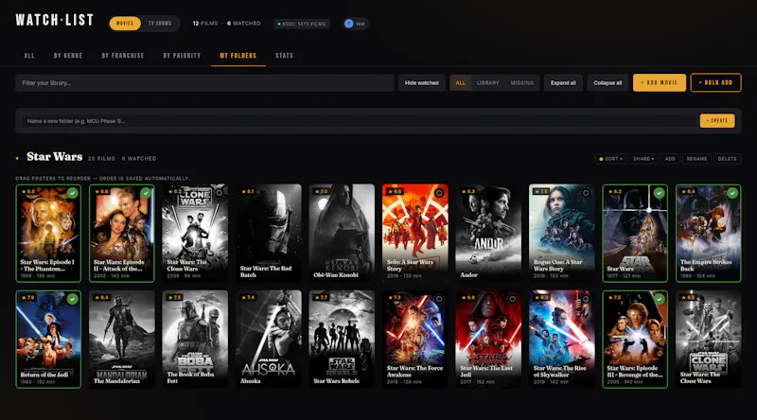Open the Andor poster

(x=488, y=233)
